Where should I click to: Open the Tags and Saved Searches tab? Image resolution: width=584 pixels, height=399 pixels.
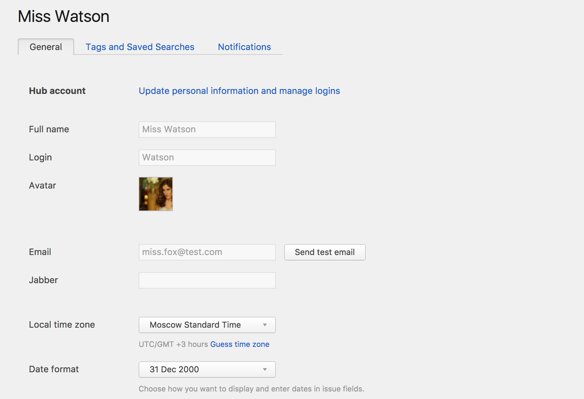pos(140,47)
